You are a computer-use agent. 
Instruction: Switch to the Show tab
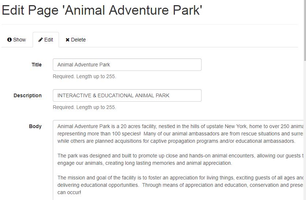[17, 40]
